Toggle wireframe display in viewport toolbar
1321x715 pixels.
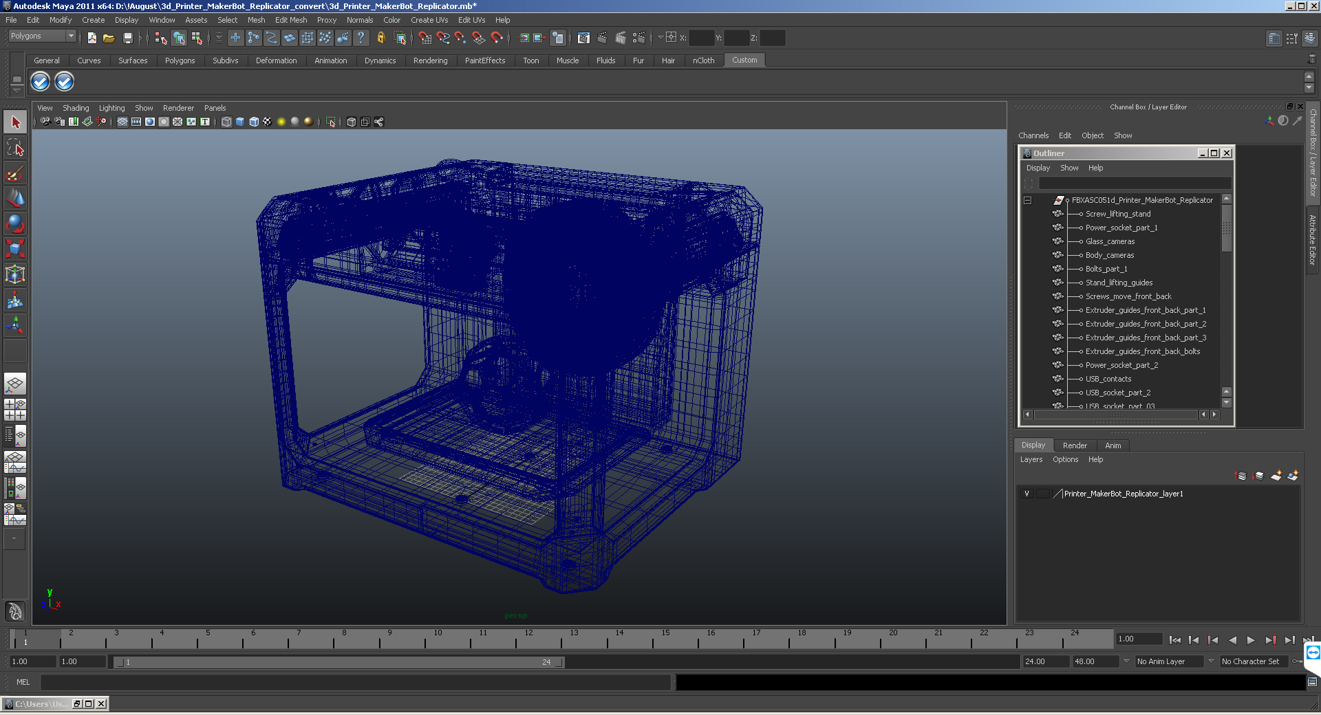pyautogui.click(x=226, y=122)
